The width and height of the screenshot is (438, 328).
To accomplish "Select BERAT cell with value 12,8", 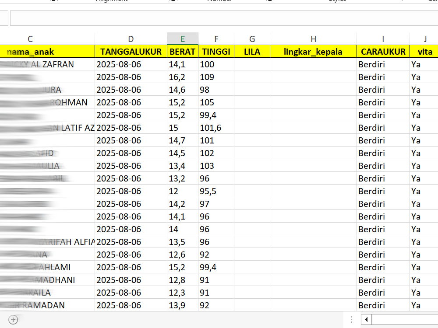I will point(183,280).
